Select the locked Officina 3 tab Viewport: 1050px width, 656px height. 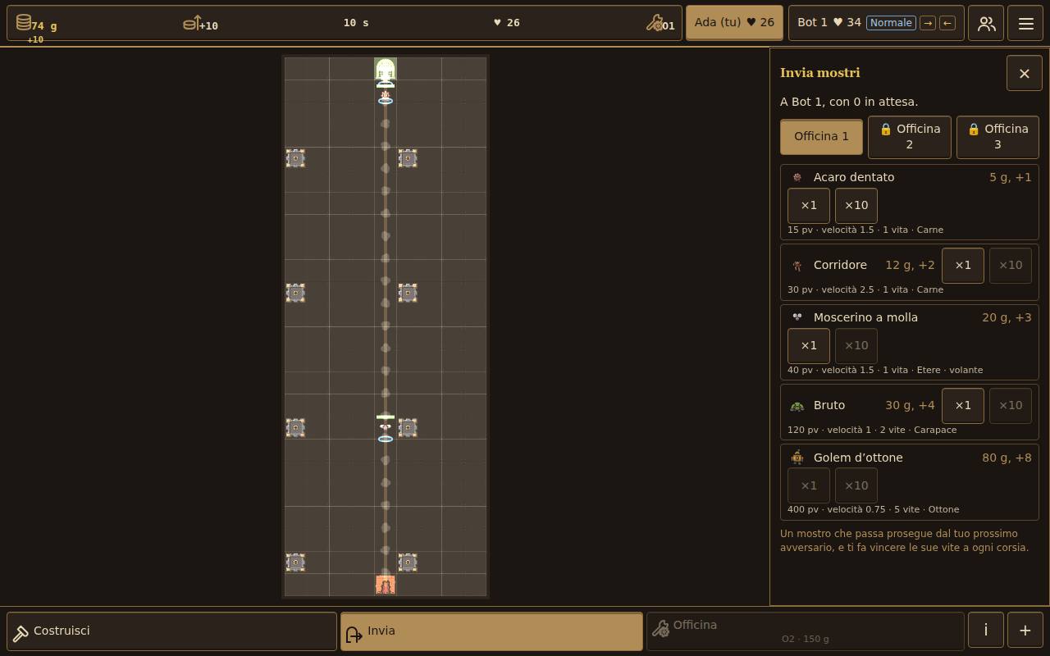point(997,137)
